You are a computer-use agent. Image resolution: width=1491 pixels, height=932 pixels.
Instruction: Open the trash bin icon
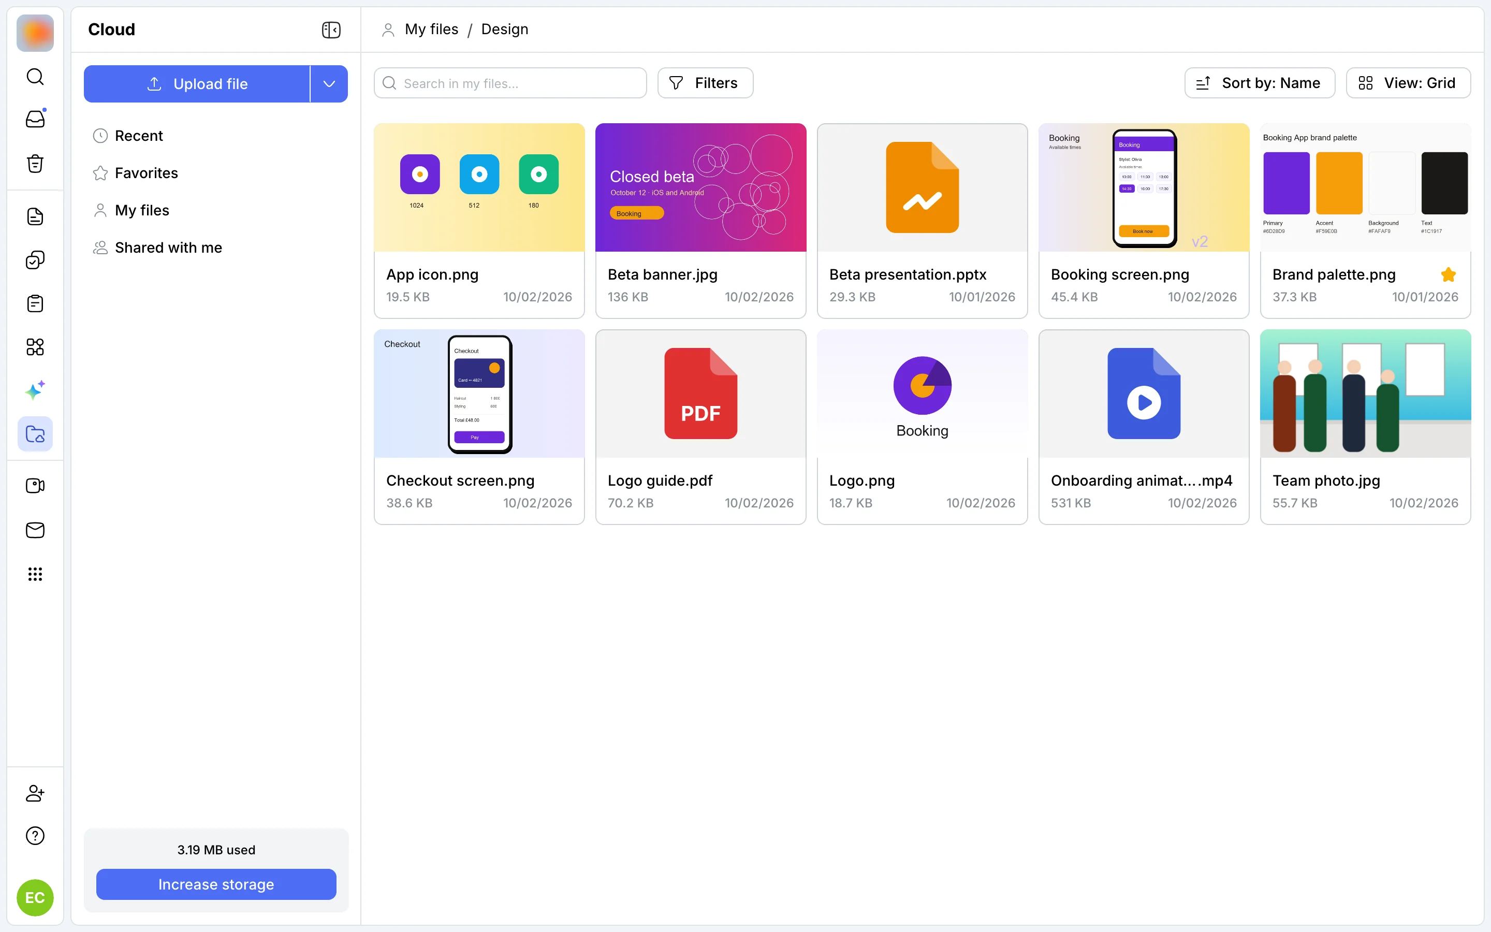point(35,163)
